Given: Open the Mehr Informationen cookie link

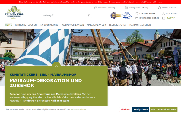Looking at the screenshot, I should 79,109.
